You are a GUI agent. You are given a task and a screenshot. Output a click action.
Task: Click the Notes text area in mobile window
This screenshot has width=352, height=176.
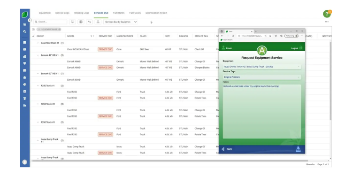262,111
